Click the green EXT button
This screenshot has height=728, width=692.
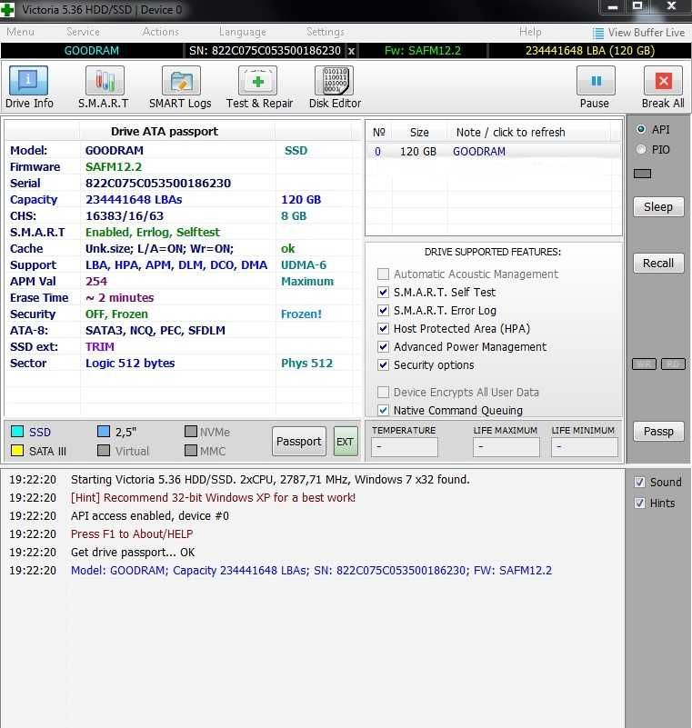(x=345, y=441)
